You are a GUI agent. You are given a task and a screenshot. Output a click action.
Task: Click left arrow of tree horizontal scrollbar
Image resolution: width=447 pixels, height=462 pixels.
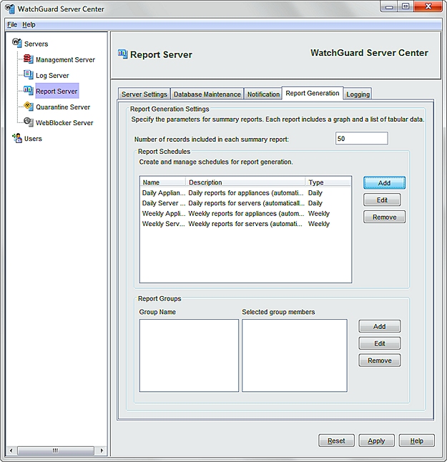click(x=11, y=451)
